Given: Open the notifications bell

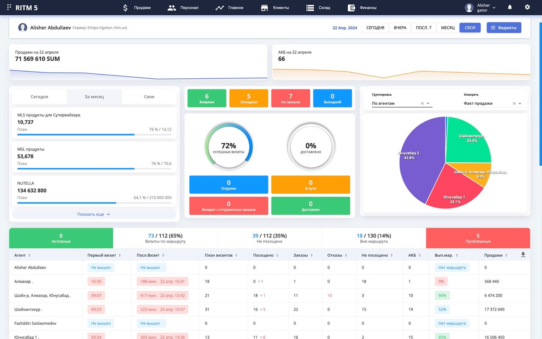Looking at the screenshot, I should click(510, 7).
